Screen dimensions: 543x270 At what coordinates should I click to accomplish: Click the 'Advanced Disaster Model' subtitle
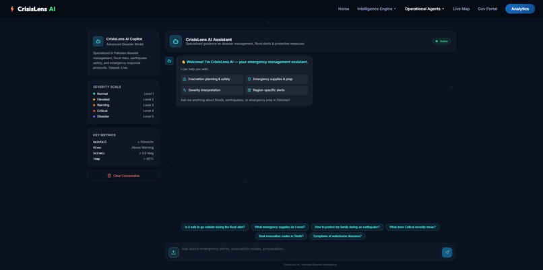[x=125, y=44]
